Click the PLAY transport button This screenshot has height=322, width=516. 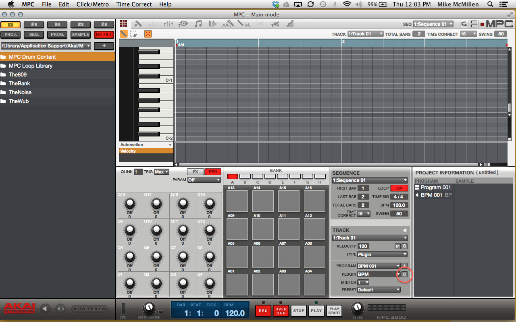click(x=316, y=311)
